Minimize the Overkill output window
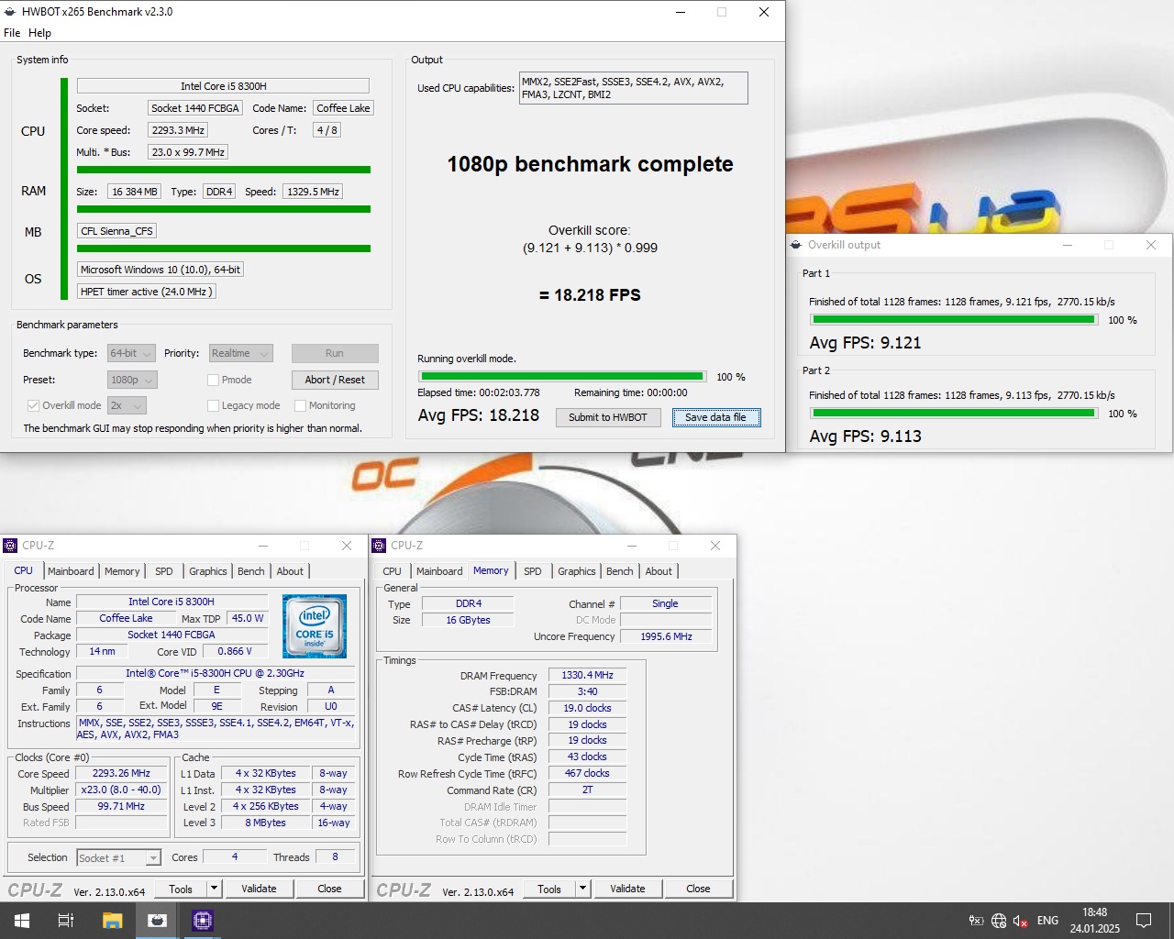The height and width of the screenshot is (939, 1174). pos(1068,245)
